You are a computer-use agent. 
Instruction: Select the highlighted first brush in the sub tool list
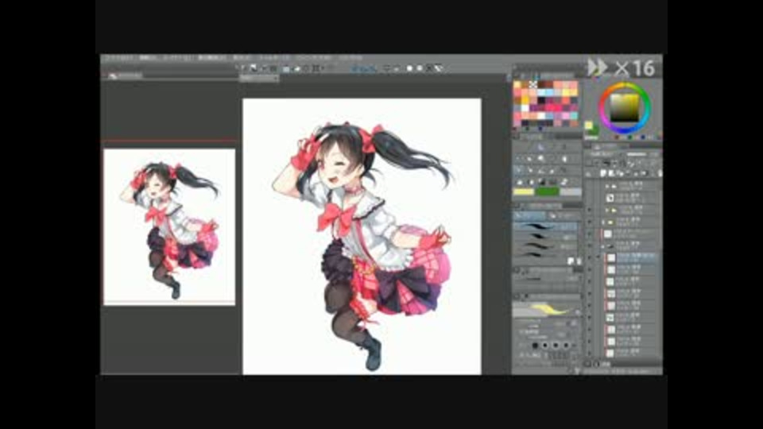pos(545,226)
